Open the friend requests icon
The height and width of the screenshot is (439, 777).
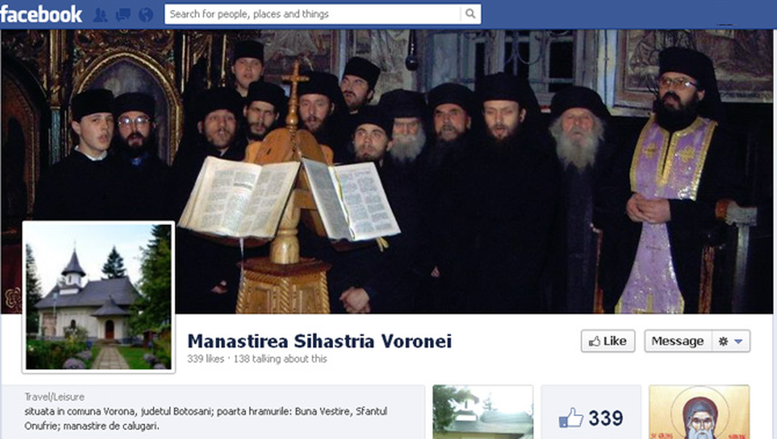pyautogui.click(x=100, y=15)
